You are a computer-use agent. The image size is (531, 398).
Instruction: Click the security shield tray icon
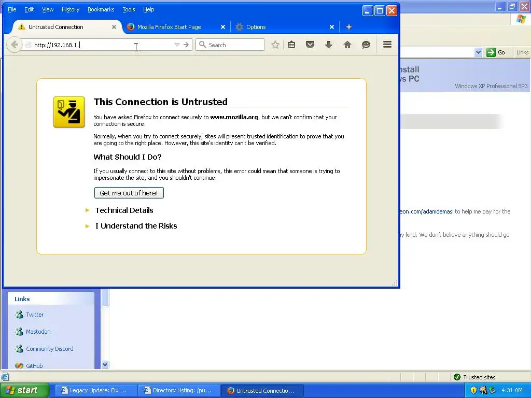[473, 390]
